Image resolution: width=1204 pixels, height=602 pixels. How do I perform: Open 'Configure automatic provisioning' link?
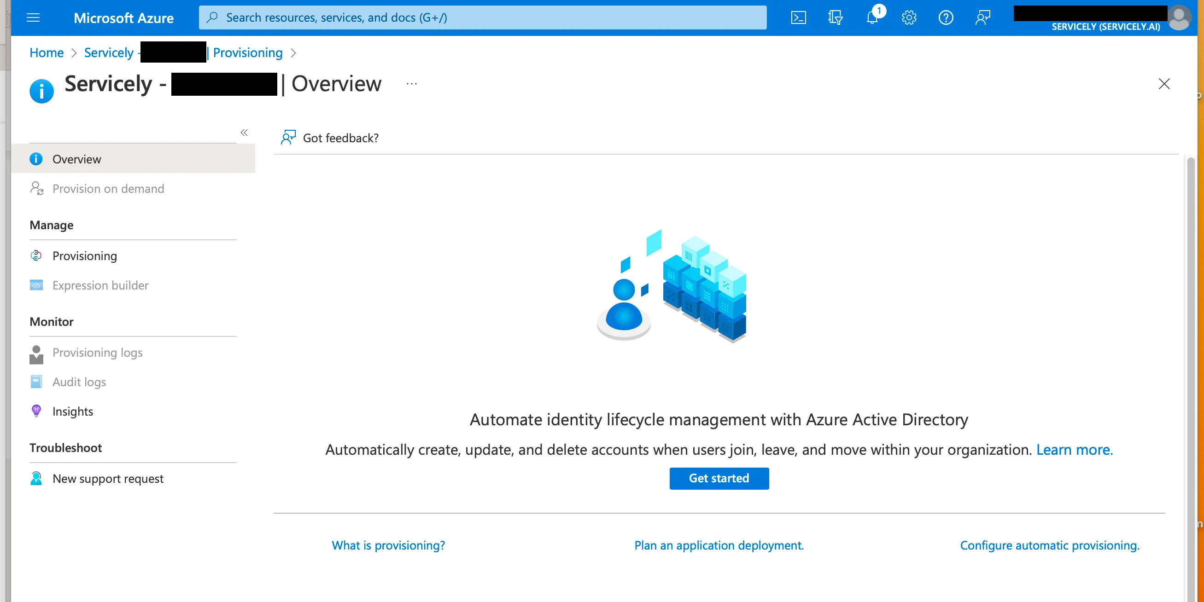point(1050,545)
